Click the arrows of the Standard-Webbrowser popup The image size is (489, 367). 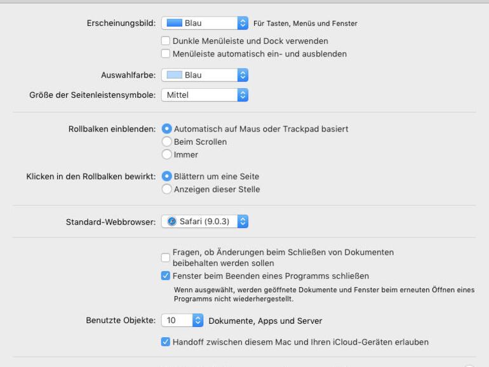click(x=243, y=222)
